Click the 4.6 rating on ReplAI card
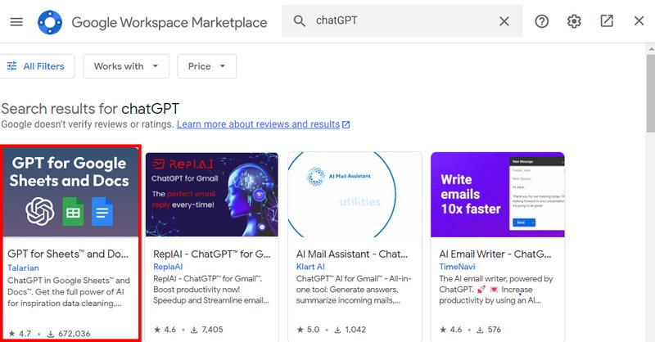Viewport: 655px width, 342px height. pyautogui.click(x=165, y=330)
